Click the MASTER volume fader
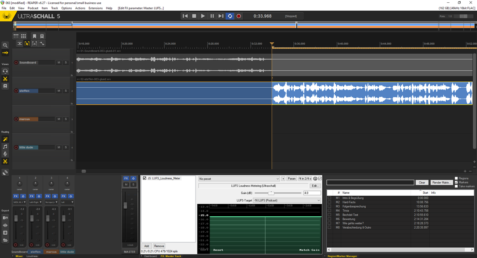The image size is (477, 258). point(126,205)
